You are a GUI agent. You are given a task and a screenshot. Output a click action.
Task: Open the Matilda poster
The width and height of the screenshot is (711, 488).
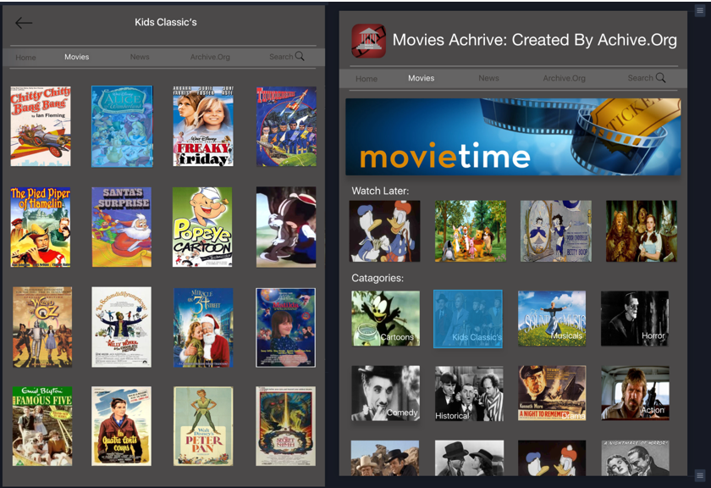[286, 328]
